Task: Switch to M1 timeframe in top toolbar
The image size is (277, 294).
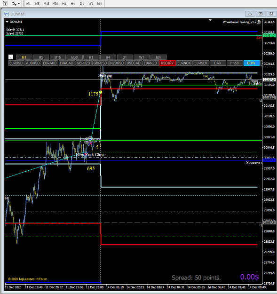Action: [x=28, y=3]
